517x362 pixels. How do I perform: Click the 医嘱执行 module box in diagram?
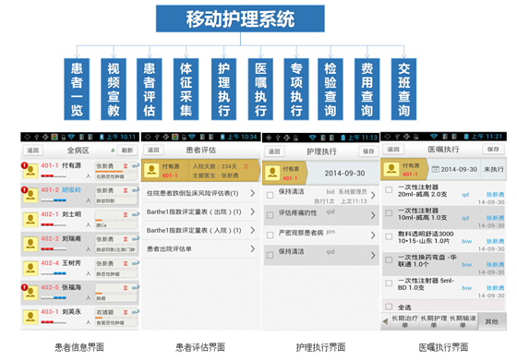(260, 89)
